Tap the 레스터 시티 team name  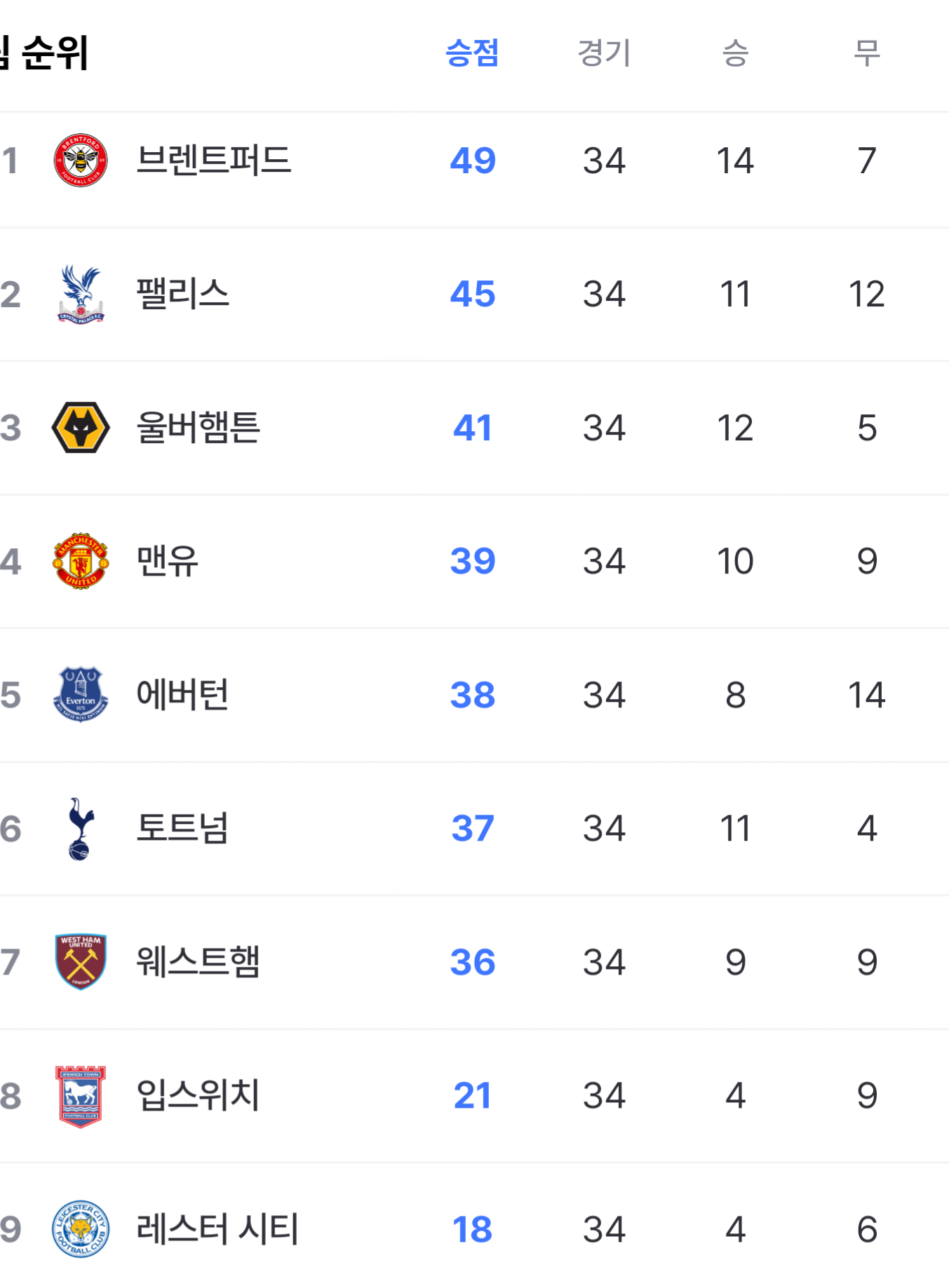(x=217, y=1228)
